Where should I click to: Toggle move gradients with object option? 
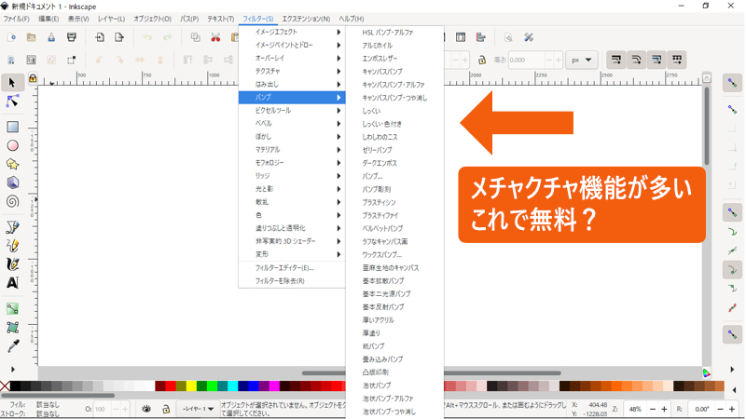pos(656,60)
